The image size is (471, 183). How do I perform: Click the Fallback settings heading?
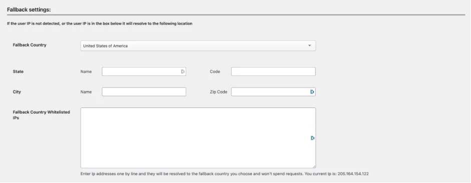tap(29, 9)
